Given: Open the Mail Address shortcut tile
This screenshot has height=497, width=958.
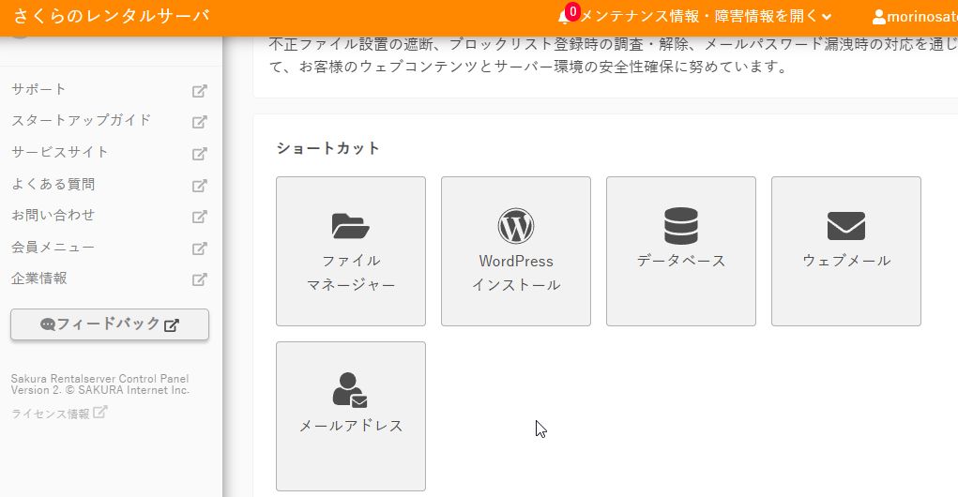Looking at the screenshot, I should coord(351,415).
